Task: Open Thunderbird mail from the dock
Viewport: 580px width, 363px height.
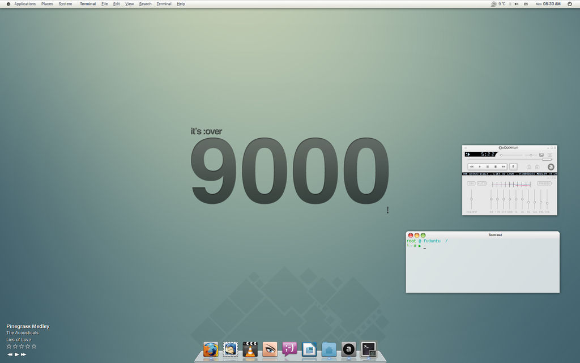Action: pos(230,349)
